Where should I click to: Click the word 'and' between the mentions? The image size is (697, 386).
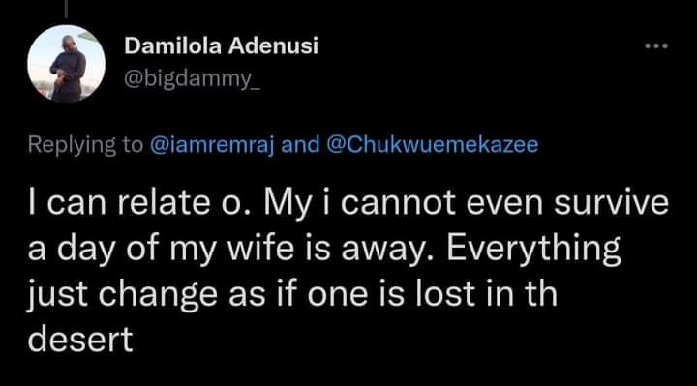(300, 144)
